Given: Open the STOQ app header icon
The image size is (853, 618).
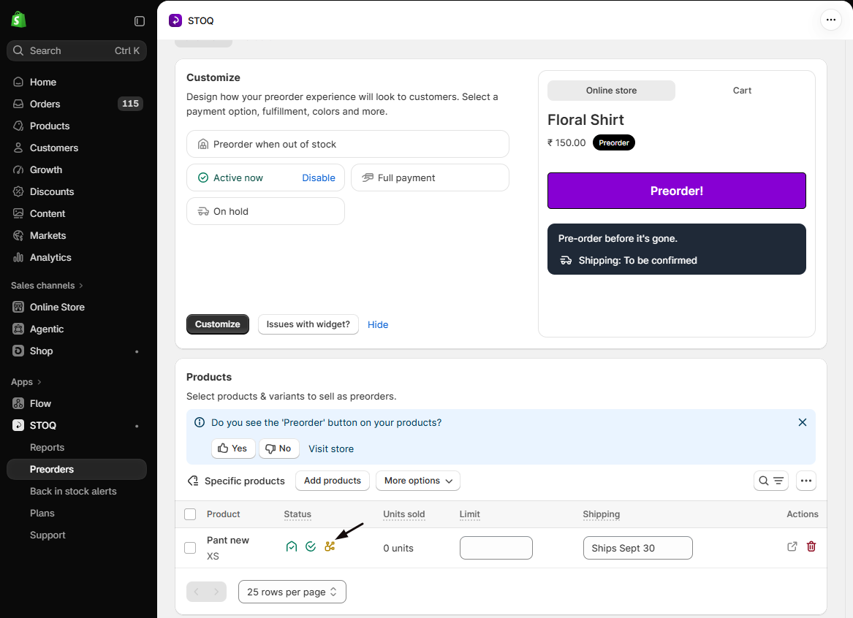Looking at the screenshot, I should pyautogui.click(x=175, y=20).
